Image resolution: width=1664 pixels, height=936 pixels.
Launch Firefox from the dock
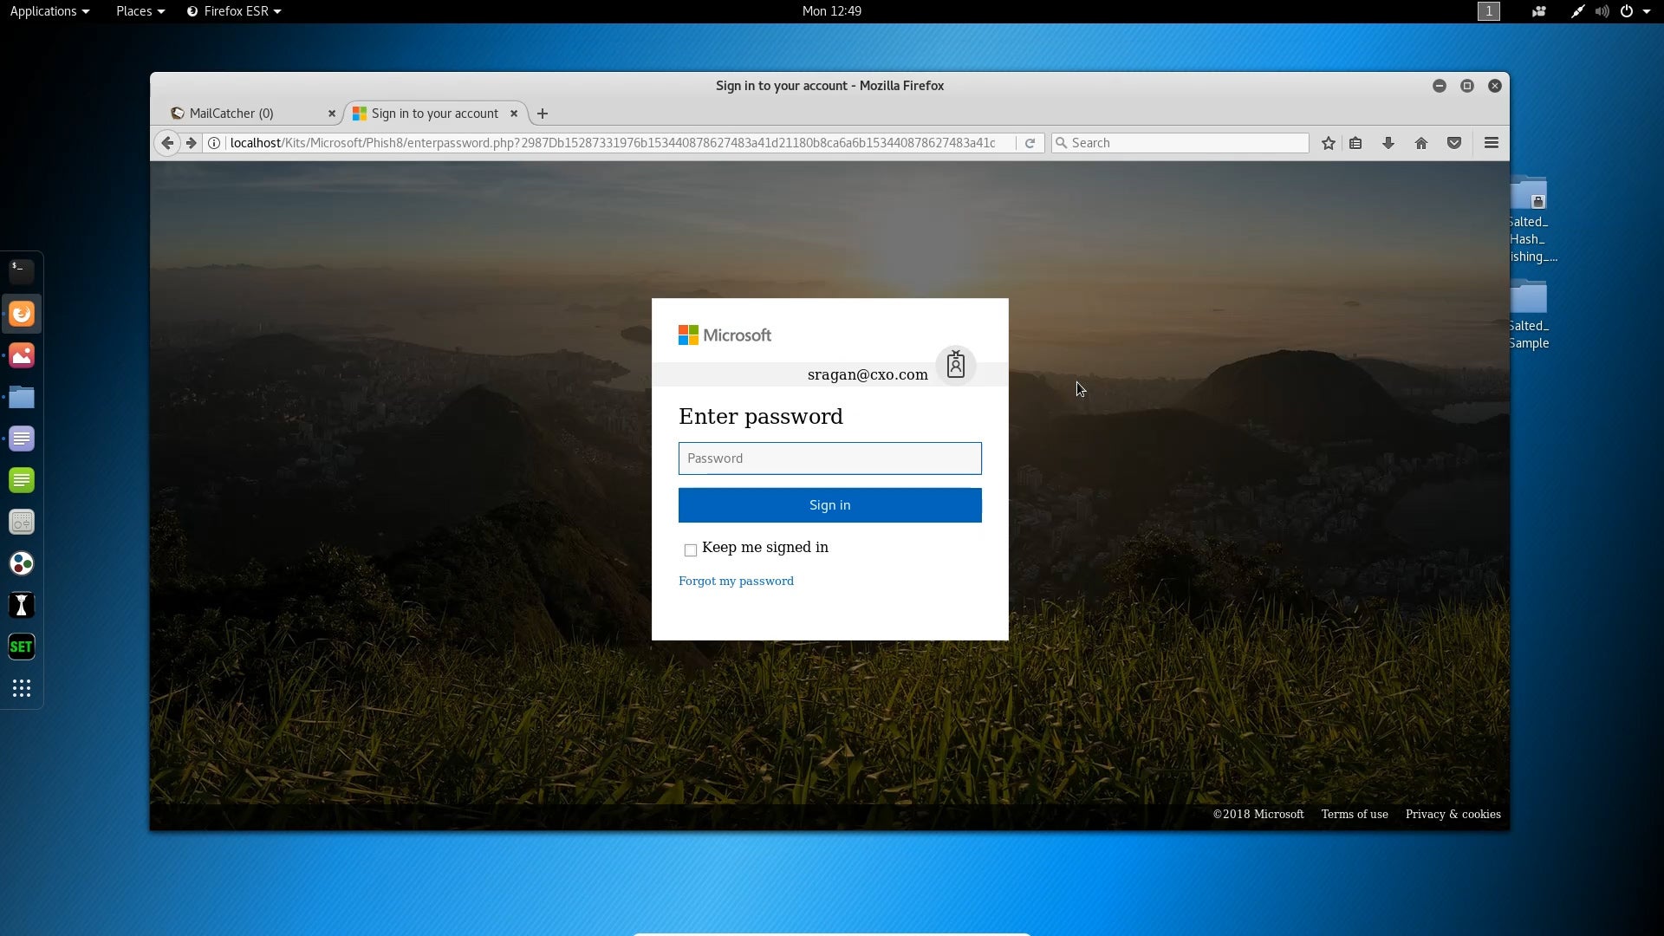coord(22,314)
